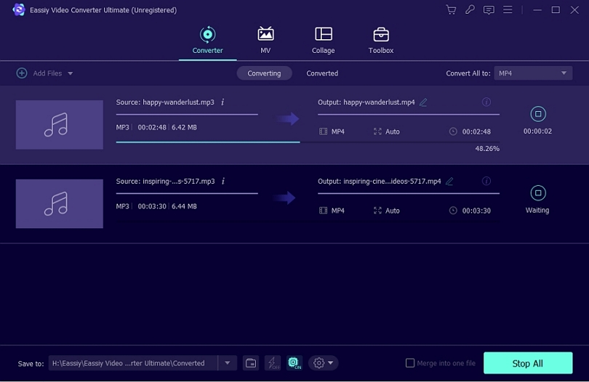Click the 6.44 MB file size
This screenshot has width=589, height=382.
[x=184, y=206]
